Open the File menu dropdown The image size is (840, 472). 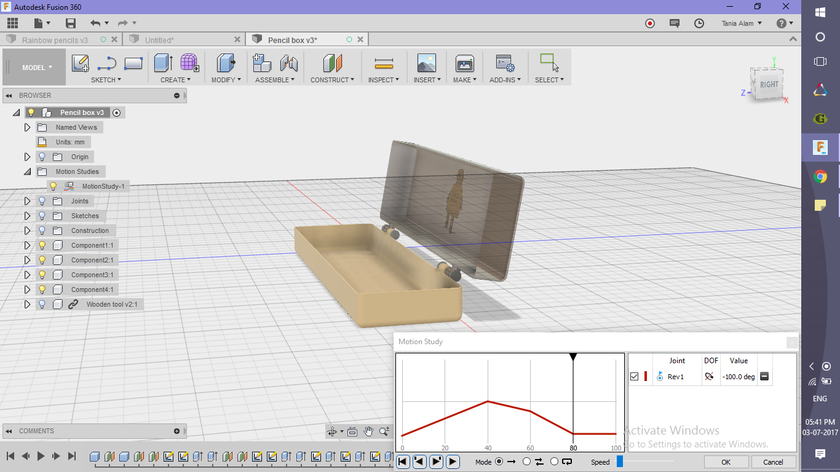pos(42,23)
